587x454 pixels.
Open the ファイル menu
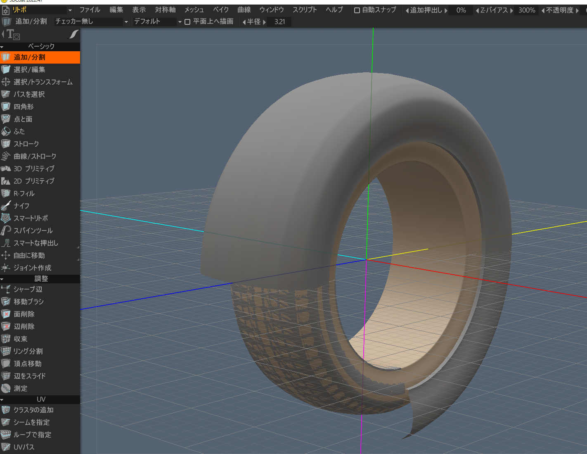[x=90, y=10]
